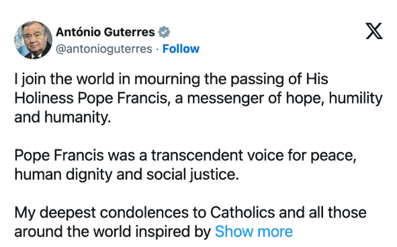
Task: Click the dot separator before Follow
Action: point(157,49)
